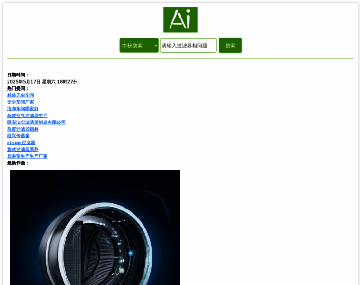This screenshot has width=361, height=285.
Task: Click the green horizontal divider line
Action: click(x=180, y=59)
